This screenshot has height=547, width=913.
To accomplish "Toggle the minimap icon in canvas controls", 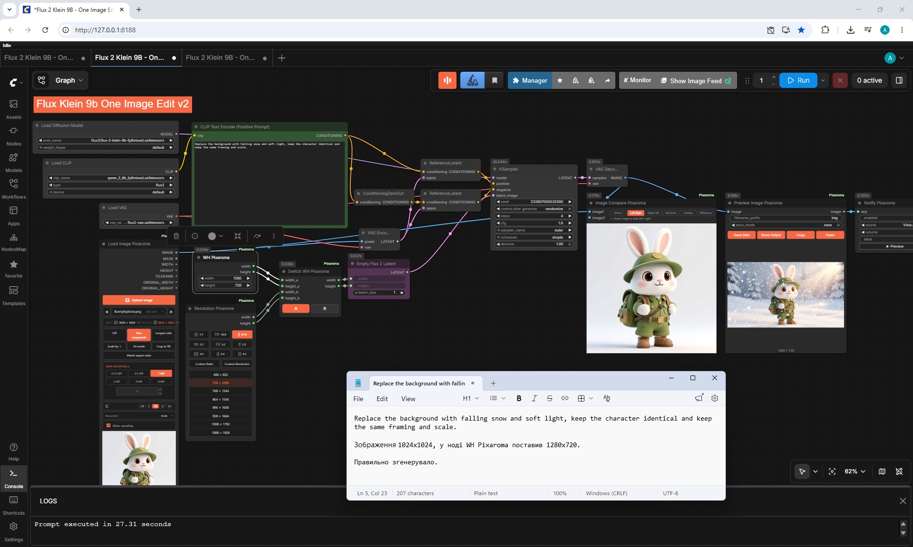I will coord(882,471).
